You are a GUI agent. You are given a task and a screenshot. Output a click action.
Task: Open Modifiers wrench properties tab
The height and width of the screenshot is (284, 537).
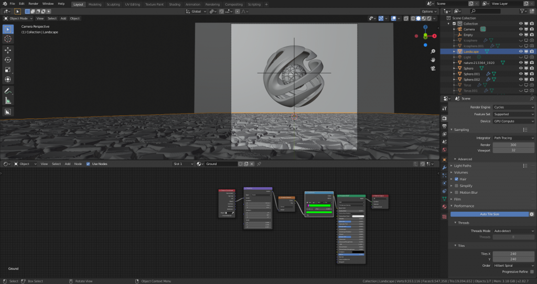coord(444,168)
